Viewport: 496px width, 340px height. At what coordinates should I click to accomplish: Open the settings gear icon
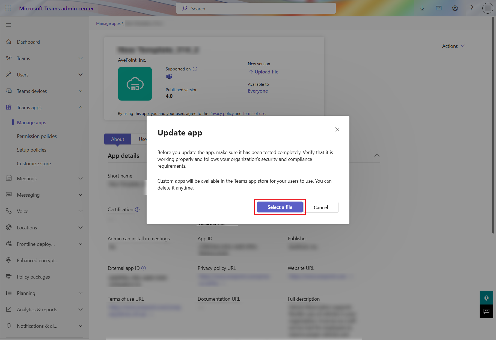click(455, 8)
